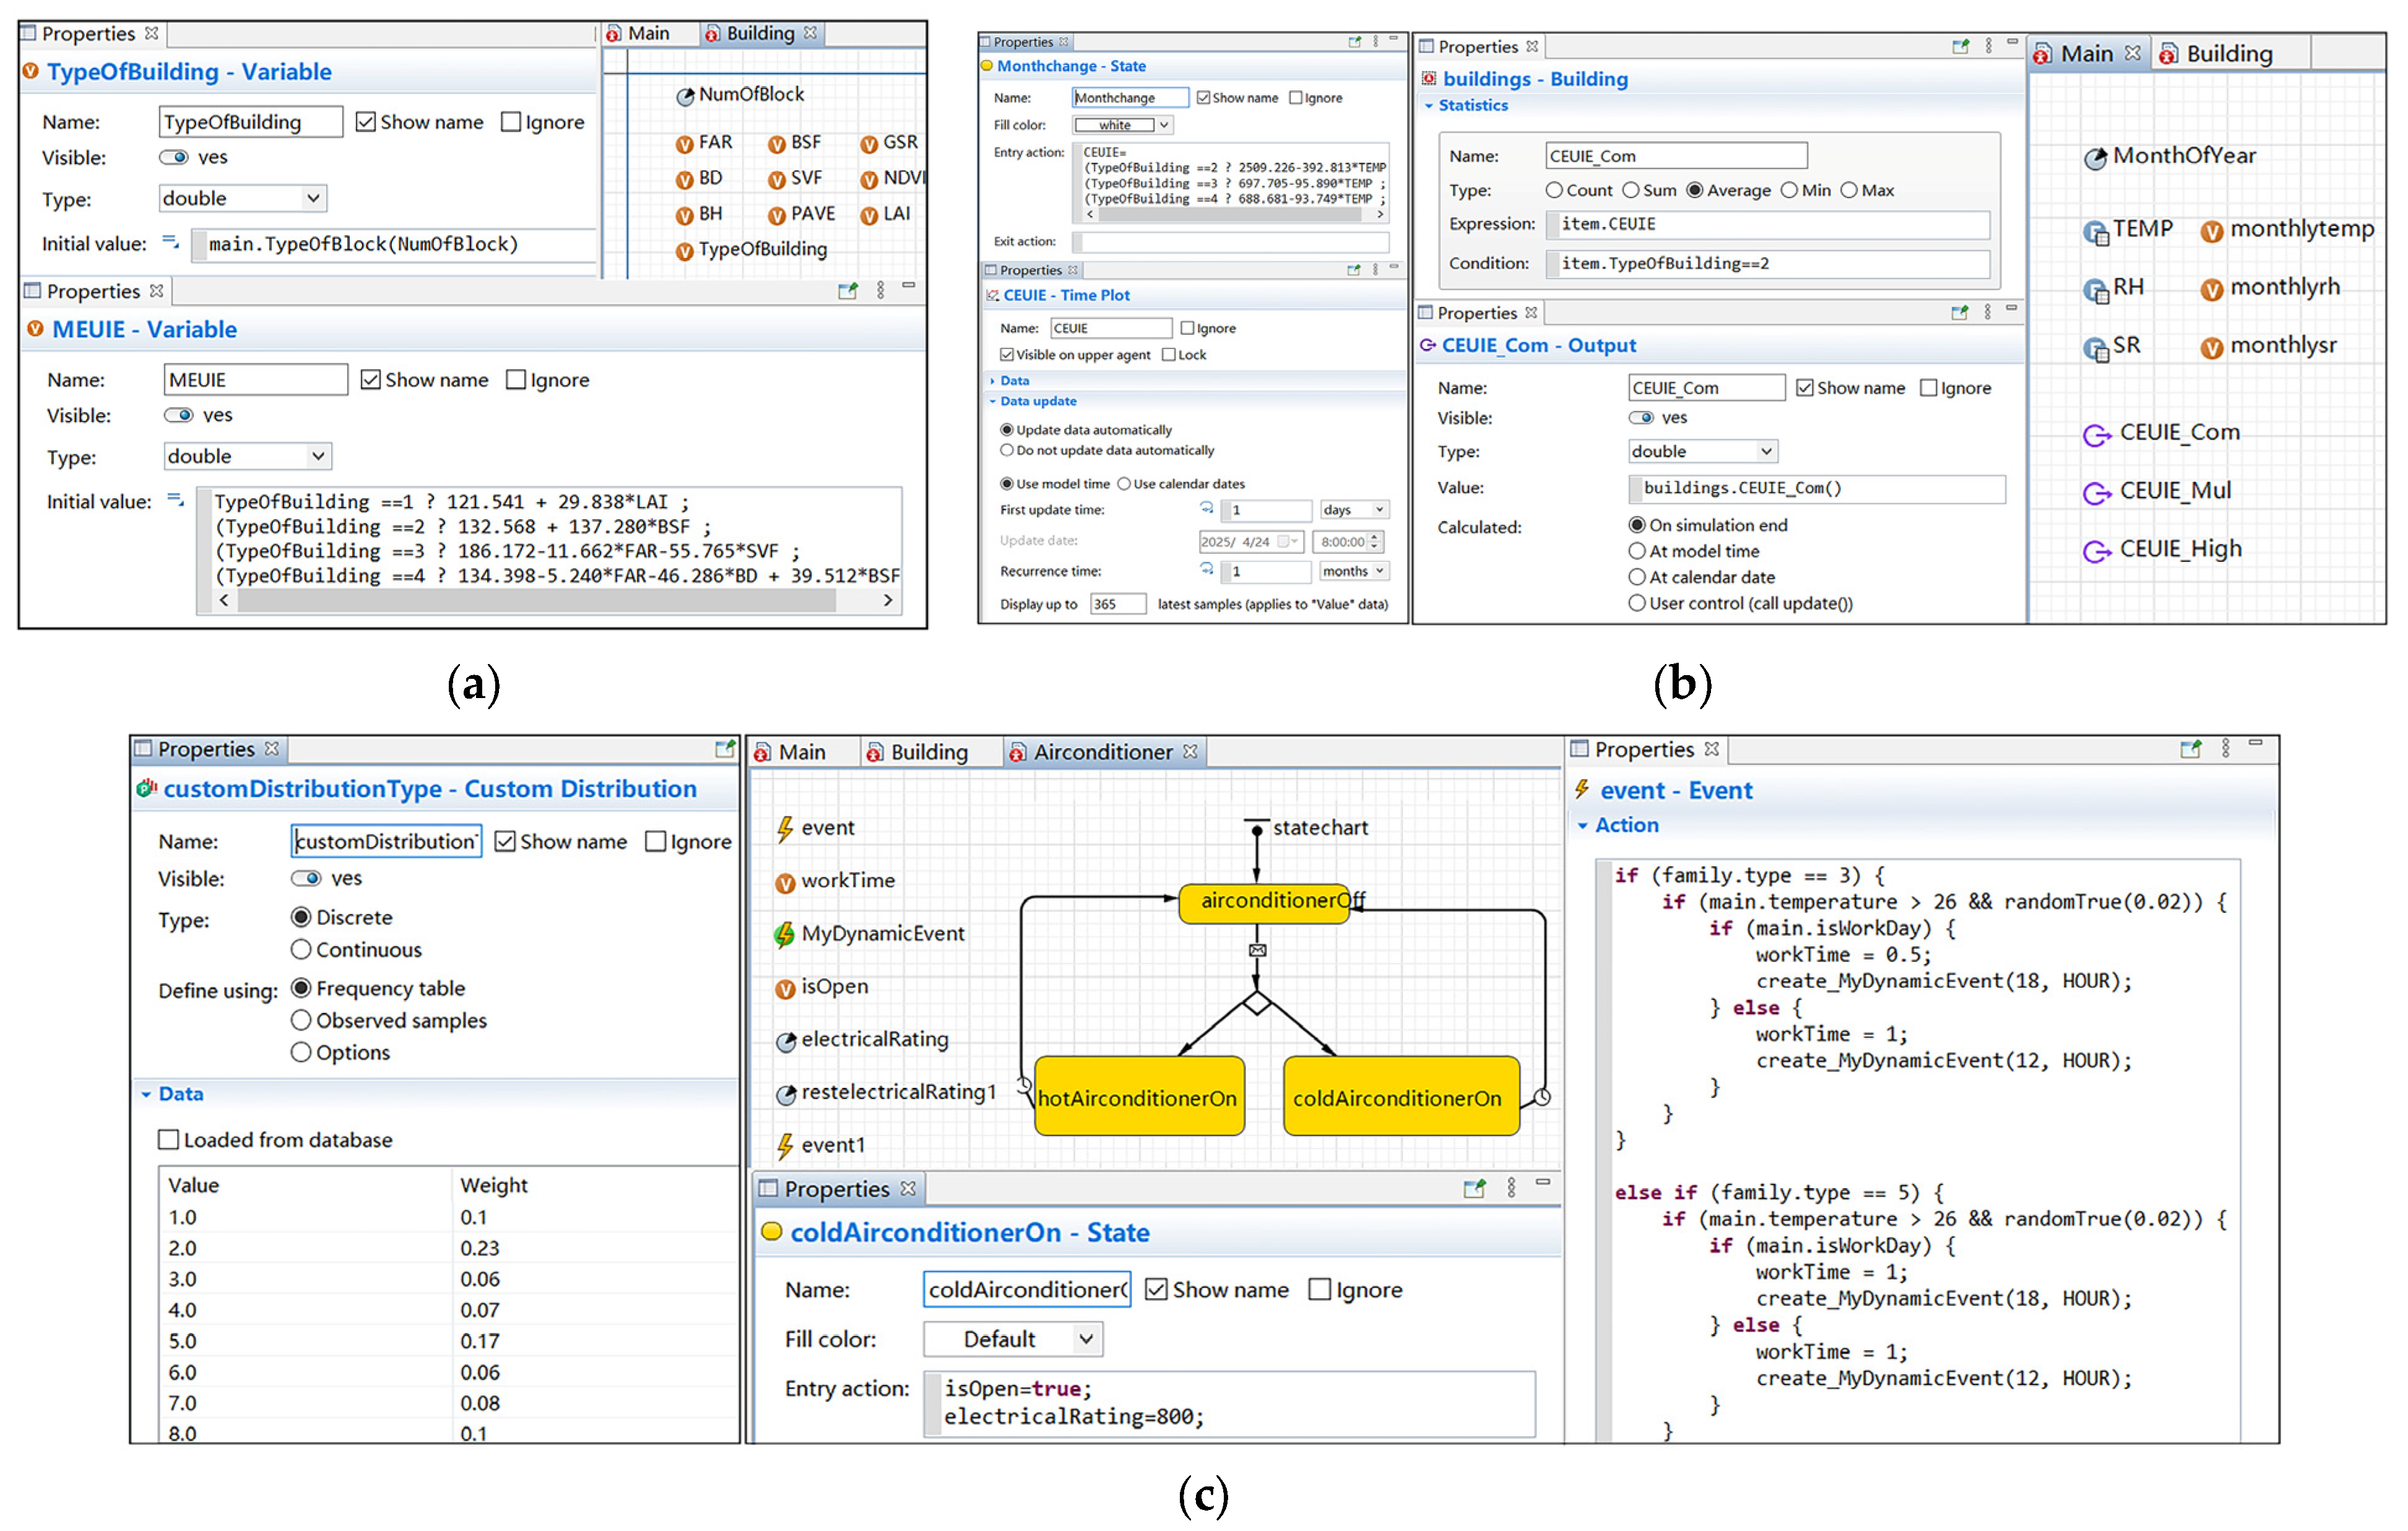The image size is (2408, 1531).
Task: Open Fill color Default dropdown
Action: coord(1086,1339)
